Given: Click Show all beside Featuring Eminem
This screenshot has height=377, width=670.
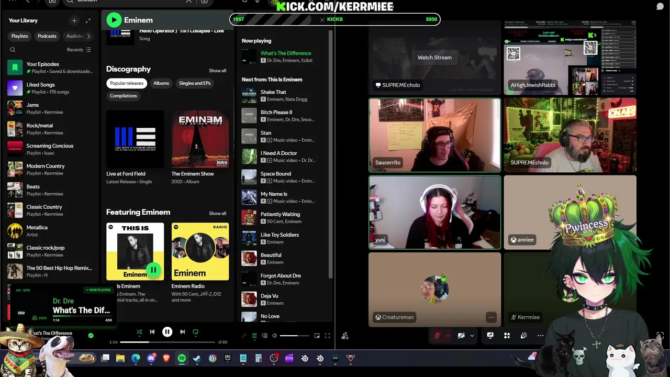Looking at the screenshot, I should [x=218, y=214].
